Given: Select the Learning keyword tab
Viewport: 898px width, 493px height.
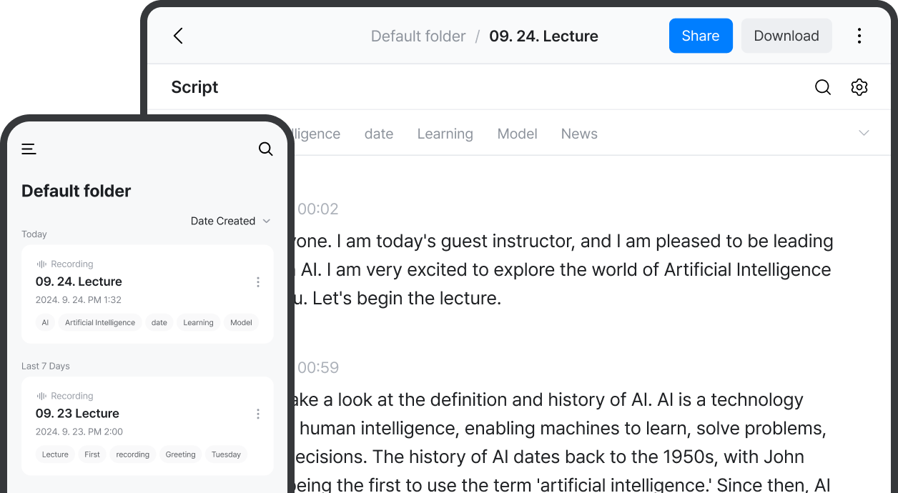Looking at the screenshot, I should pos(445,134).
